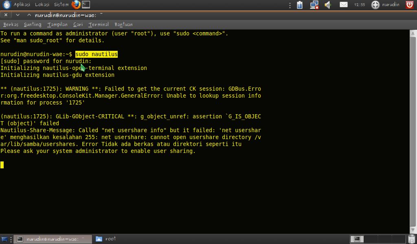Open the Sunting menu
The image size is (417, 244).
point(33,24)
